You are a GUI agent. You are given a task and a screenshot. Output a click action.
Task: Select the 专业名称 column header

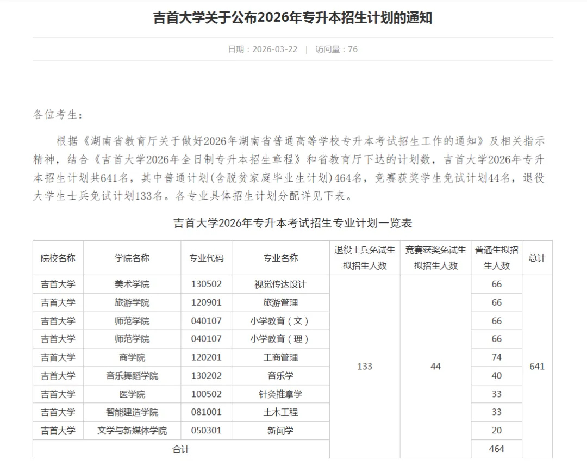click(x=280, y=258)
